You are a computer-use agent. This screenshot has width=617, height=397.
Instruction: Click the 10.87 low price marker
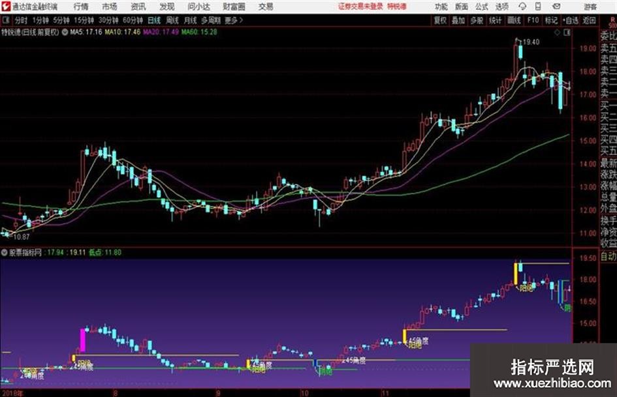(x=22, y=237)
